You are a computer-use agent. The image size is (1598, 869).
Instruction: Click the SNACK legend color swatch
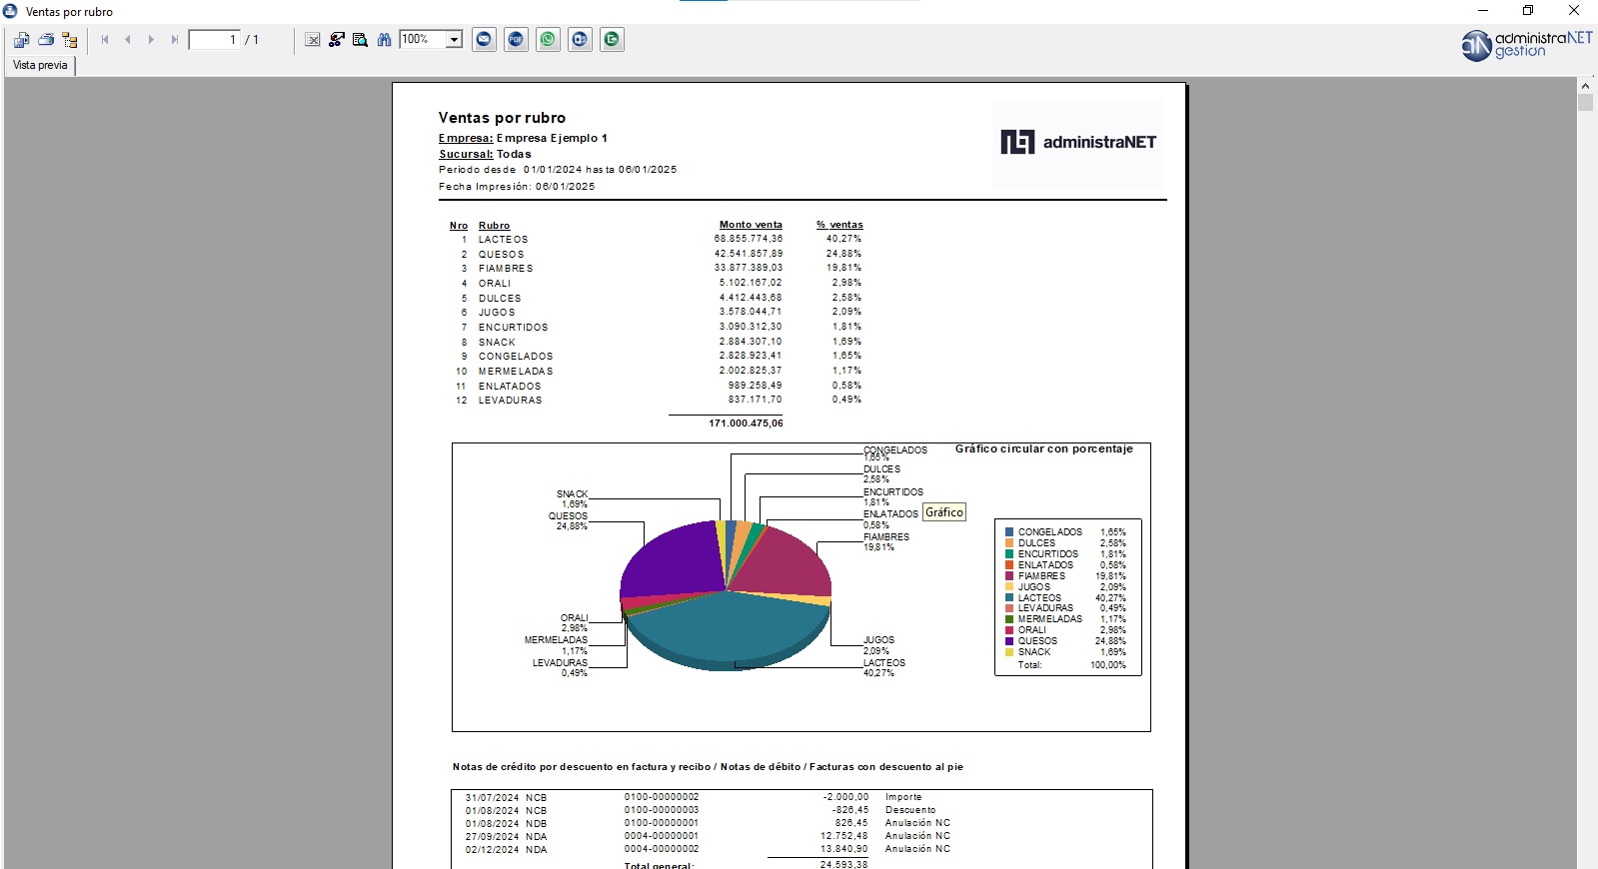click(1009, 652)
